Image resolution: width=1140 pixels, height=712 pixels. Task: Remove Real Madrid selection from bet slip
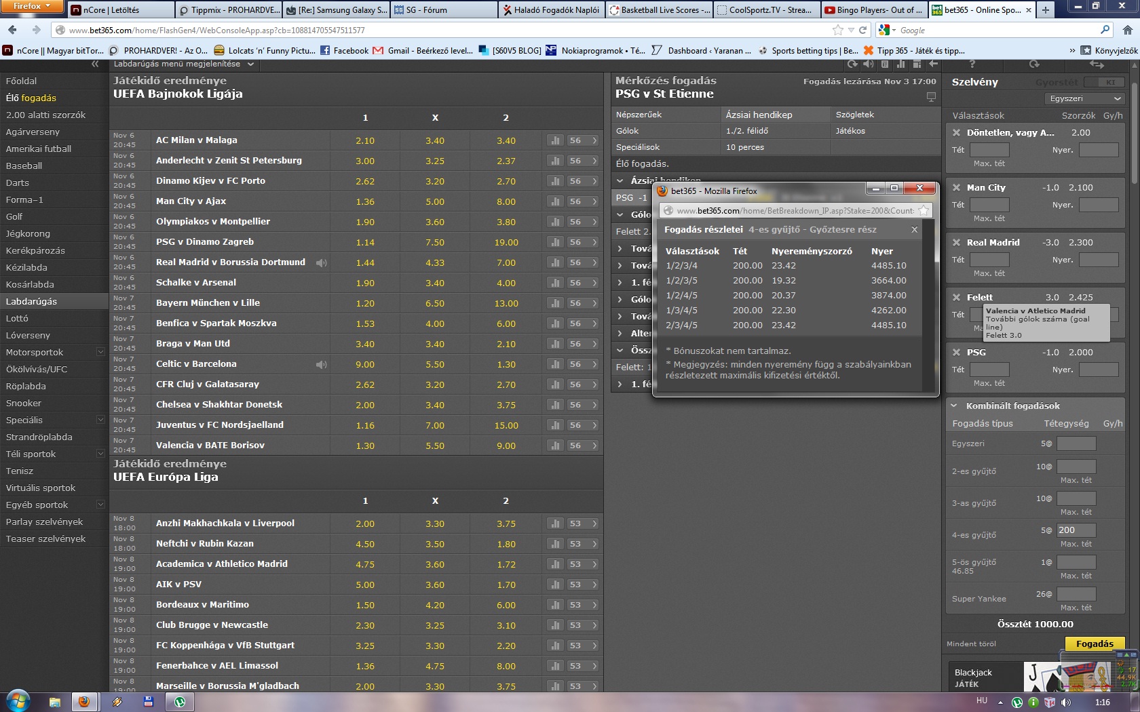point(956,243)
